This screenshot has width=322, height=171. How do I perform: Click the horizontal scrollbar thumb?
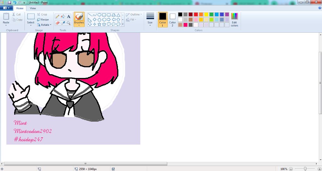[86, 164]
